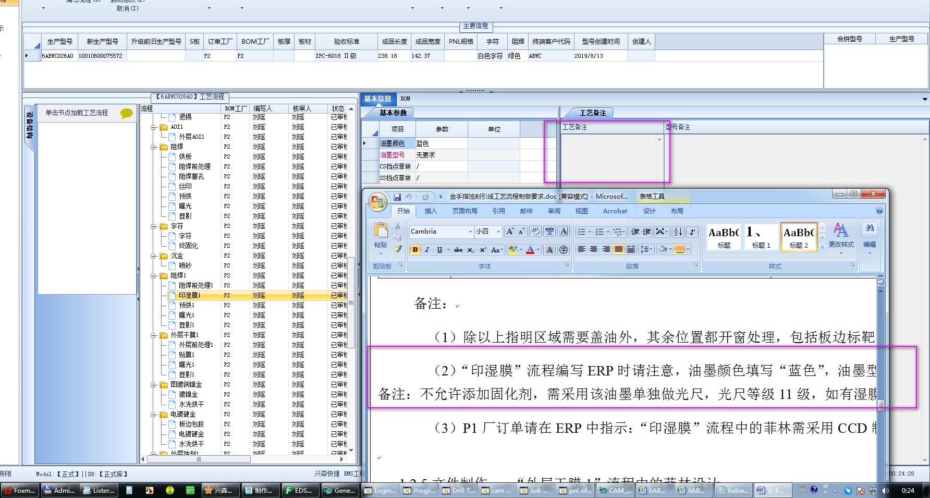Apply red font color
Viewport: 930px width, 498px height.
coord(530,250)
